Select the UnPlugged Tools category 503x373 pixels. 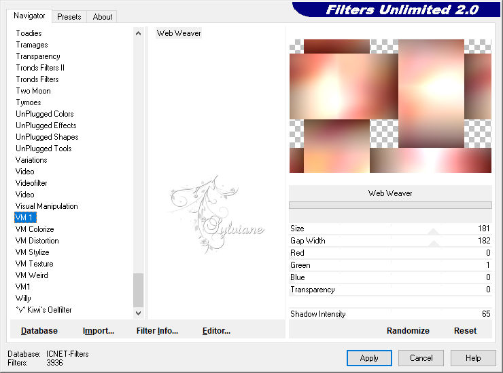click(44, 149)
